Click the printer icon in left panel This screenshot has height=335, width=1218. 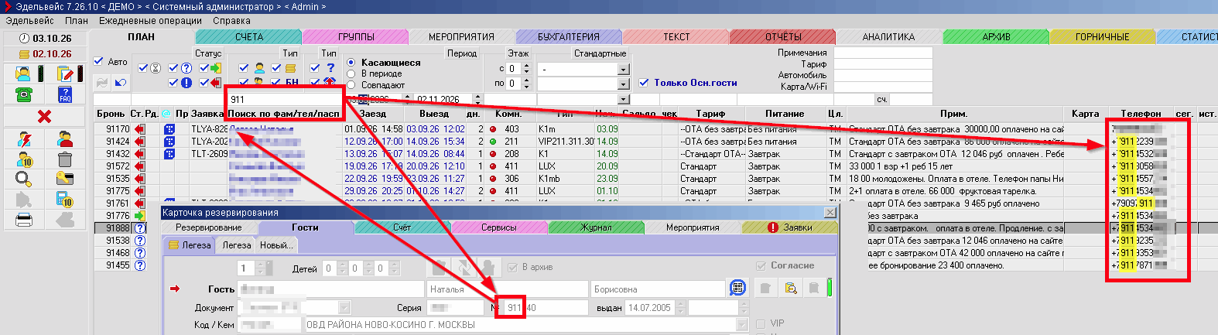point(24,220)
